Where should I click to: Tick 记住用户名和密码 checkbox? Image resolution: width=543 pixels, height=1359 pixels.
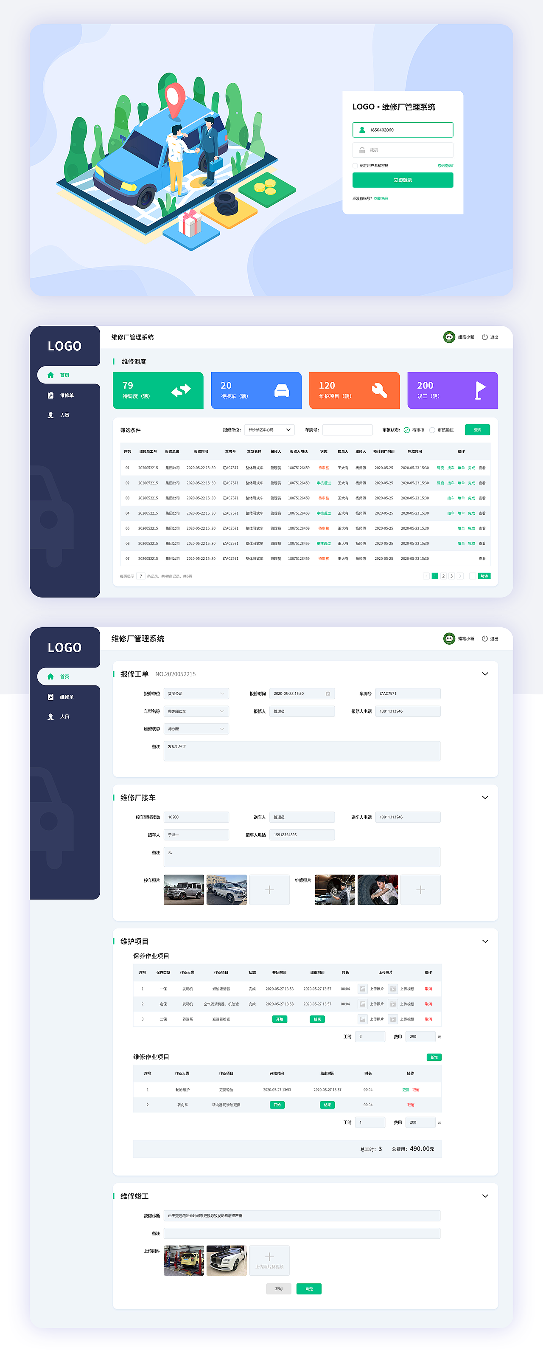coord(355,166)
